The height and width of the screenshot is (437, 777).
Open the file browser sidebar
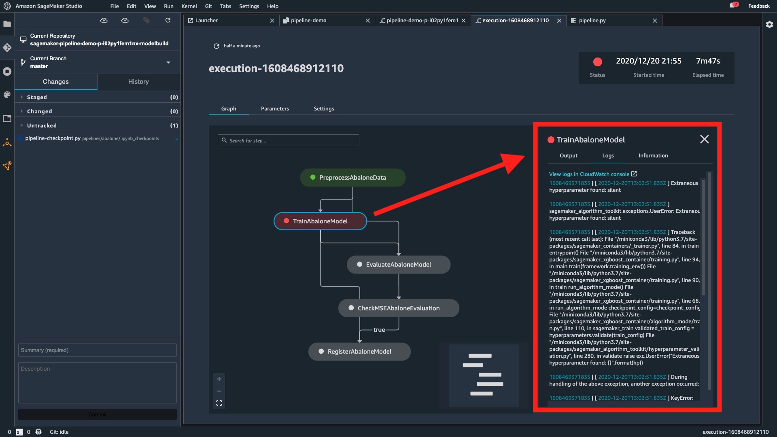pyautogui.click(x=7, y=24)
